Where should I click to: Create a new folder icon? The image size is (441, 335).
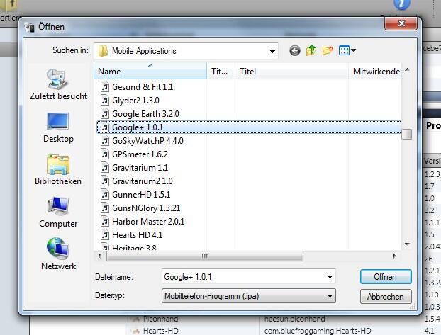[x=328, y=50]
